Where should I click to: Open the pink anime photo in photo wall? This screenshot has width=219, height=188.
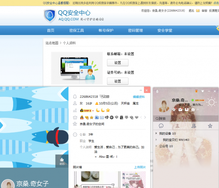[134, 180]
